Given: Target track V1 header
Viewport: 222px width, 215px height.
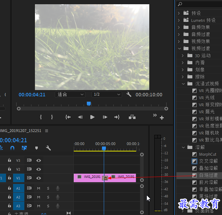Looking at the screenshot, I should [x=19, y=178].
